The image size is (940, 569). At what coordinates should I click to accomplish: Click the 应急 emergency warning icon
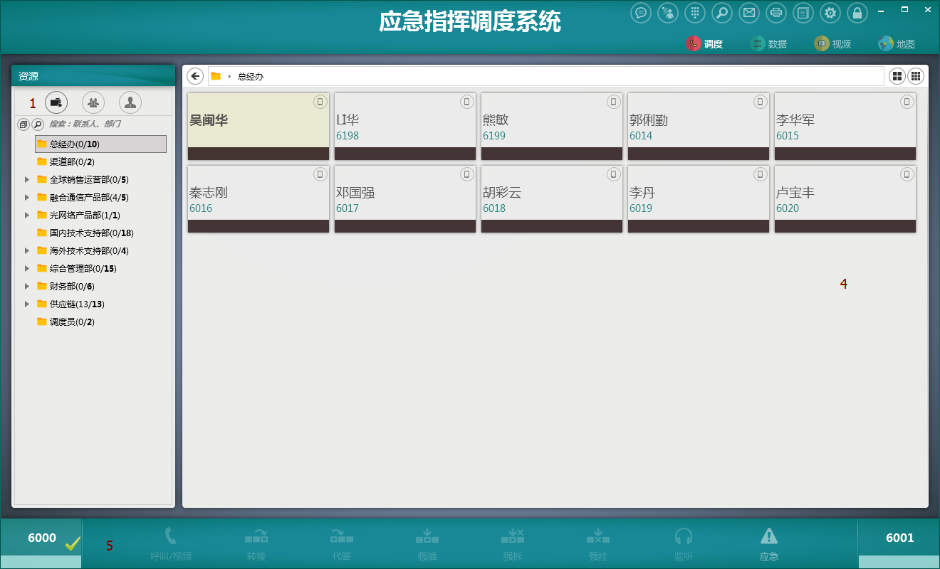(769, 543)
